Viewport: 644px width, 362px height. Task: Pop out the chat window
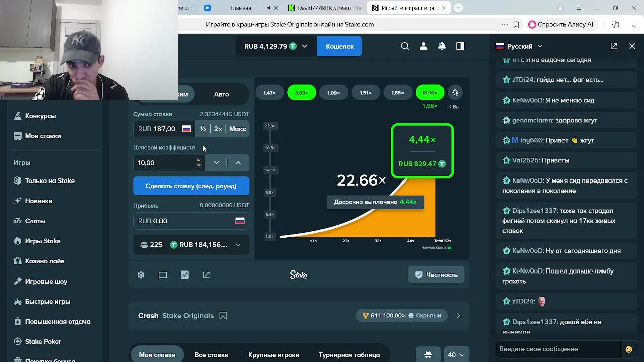(x=614, y=46)
